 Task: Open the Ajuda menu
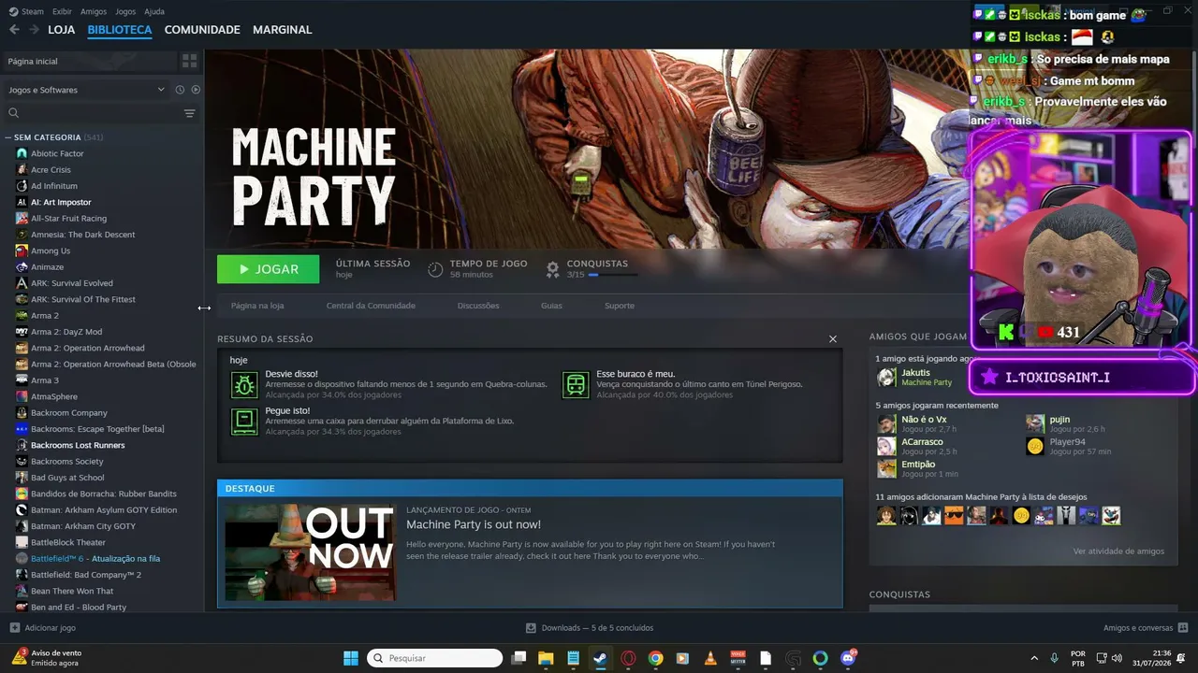(154, 11)
